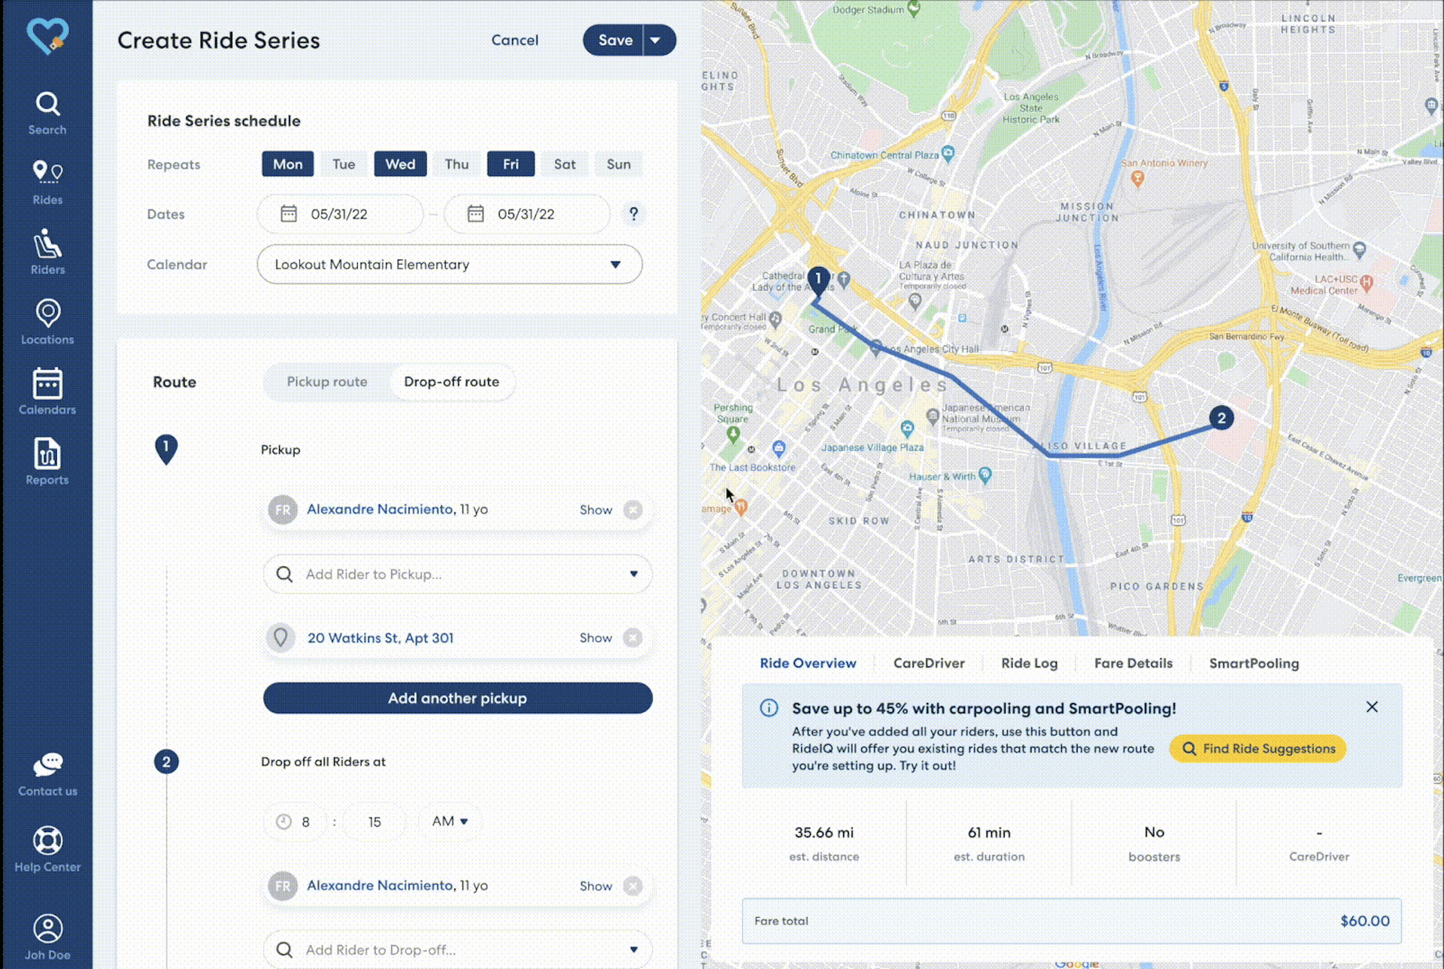Show details for drop-off rider Alexandre
The image size is (1444, 969).
coord(596,886)
